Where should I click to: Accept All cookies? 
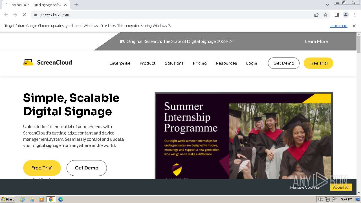point(341,187)
